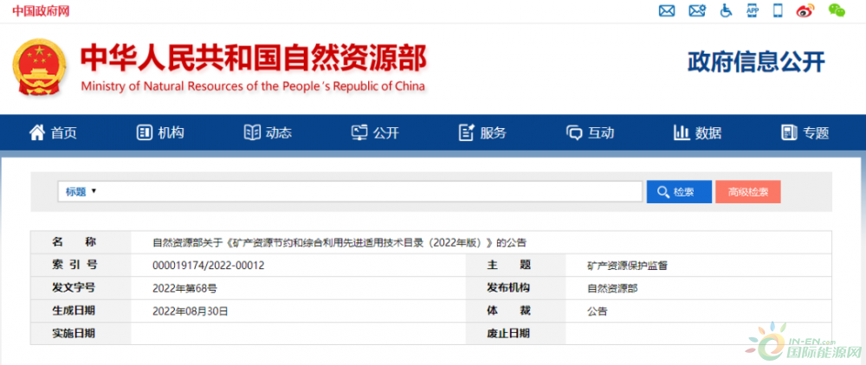Select the 发布机构 value 自然资源部

612,288
